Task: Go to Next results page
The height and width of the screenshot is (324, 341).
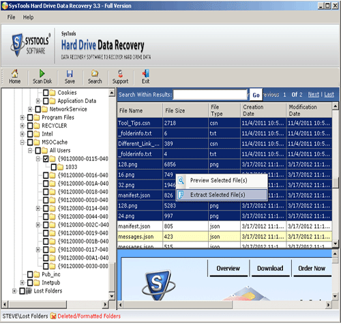Action: click(314, 94)
